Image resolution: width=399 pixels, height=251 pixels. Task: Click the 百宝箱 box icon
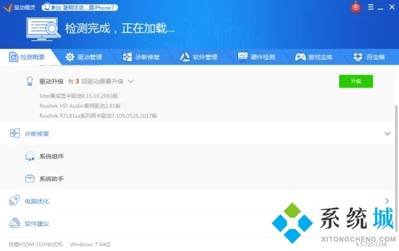pyautogui.click(x=358, y=57)
